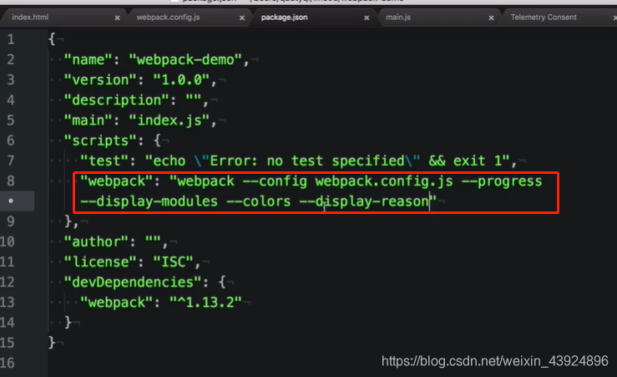Open the Telemetry Consent tab
Viewport: 617px width, 377px height.
coord(544,18)
